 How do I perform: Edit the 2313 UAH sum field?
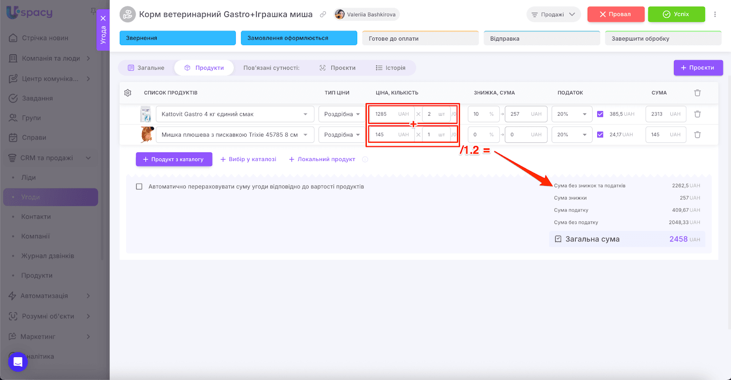click(666, 114)
